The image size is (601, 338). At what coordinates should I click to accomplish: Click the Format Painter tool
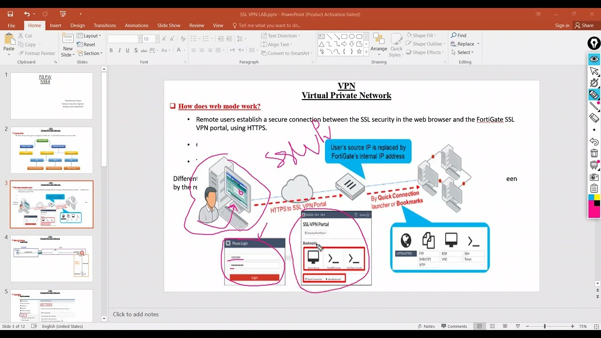[x=37, y=53]
